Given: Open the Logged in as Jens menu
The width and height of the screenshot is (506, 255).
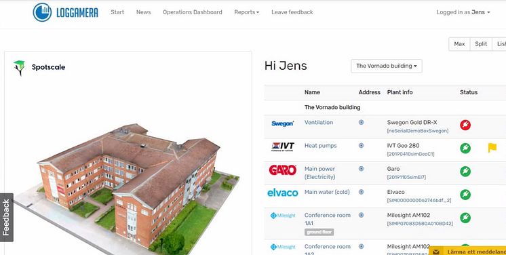Looking at the screenshot, I should pyautogui.click(x=463, y=12).
